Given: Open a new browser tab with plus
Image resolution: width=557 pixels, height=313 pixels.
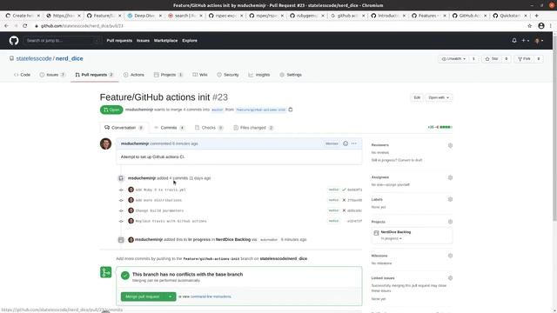Looking at the screenshot, I should click(x=536, y=16).
